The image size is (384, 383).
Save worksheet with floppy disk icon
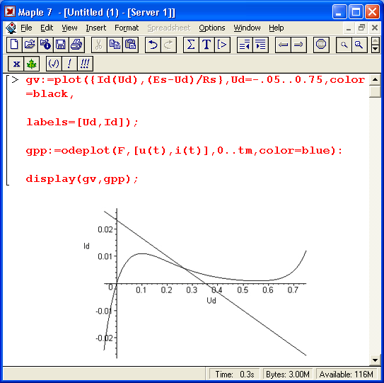pyautogui.click(x=61, y=45)
